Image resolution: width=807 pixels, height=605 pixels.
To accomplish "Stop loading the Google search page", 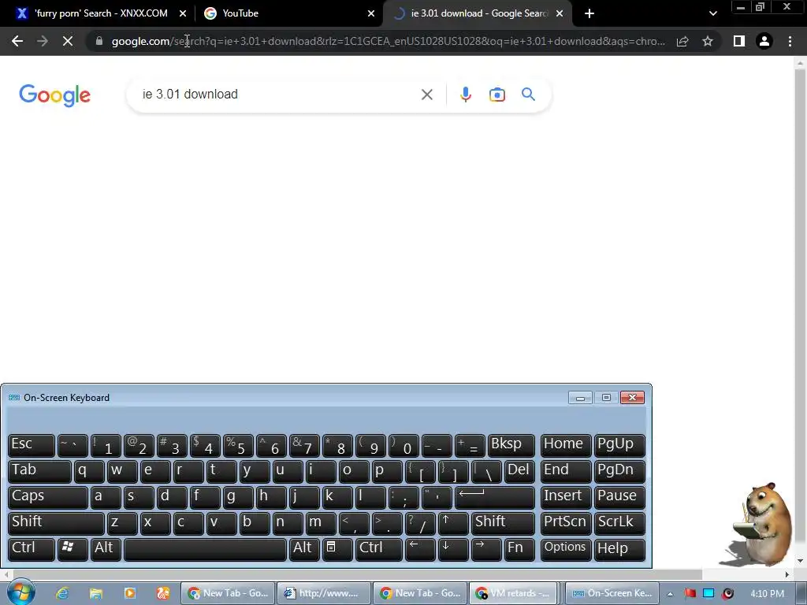I will click(x=68, y=41).
